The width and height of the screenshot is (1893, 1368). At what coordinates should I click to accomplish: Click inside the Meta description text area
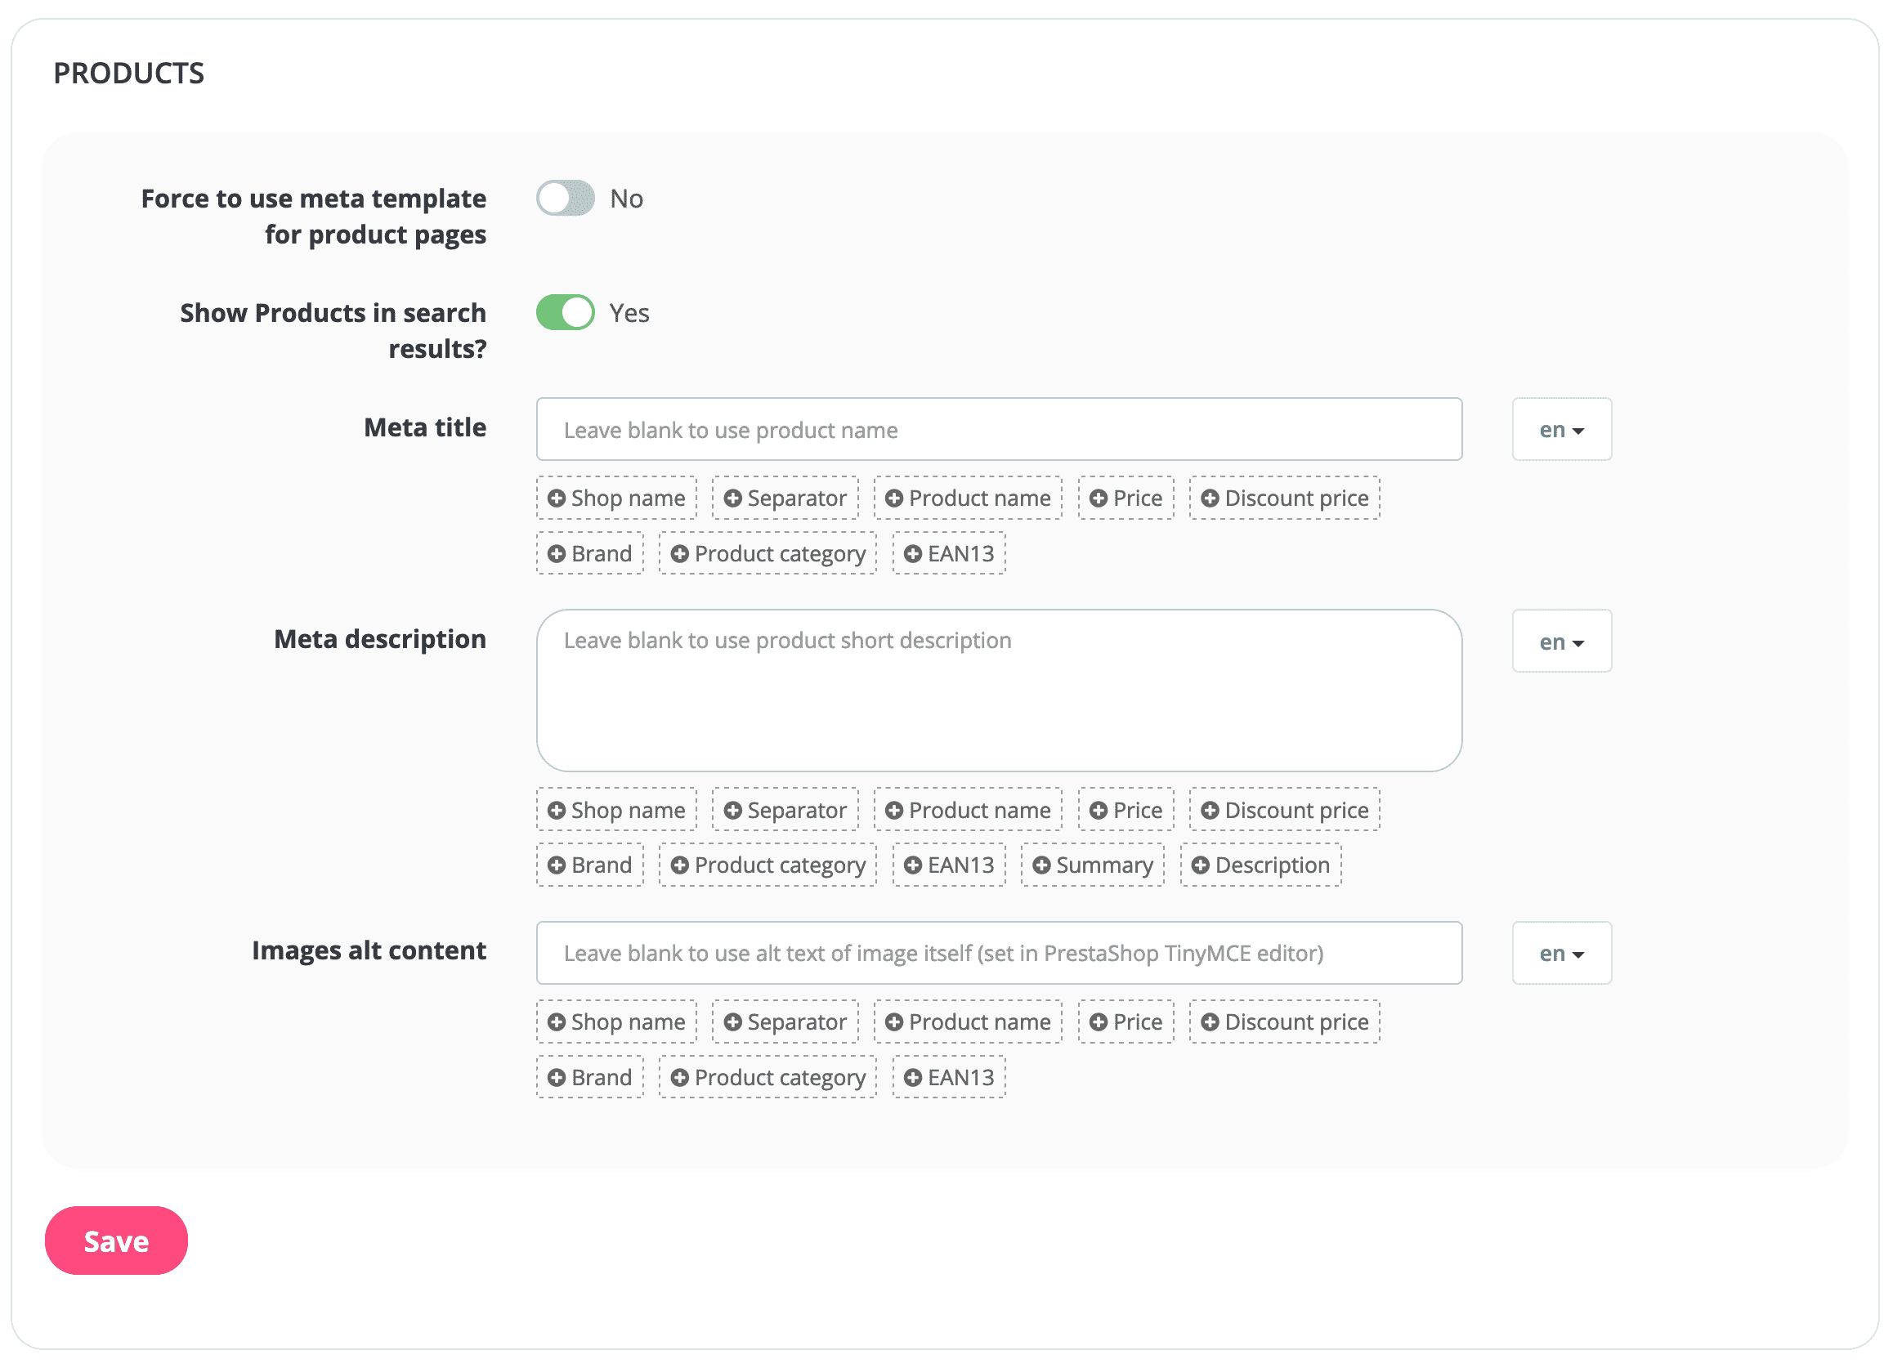(x=998, y=690)
